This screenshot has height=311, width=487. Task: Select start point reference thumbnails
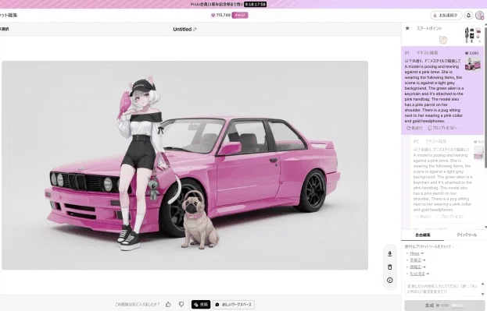coord(472,35)
